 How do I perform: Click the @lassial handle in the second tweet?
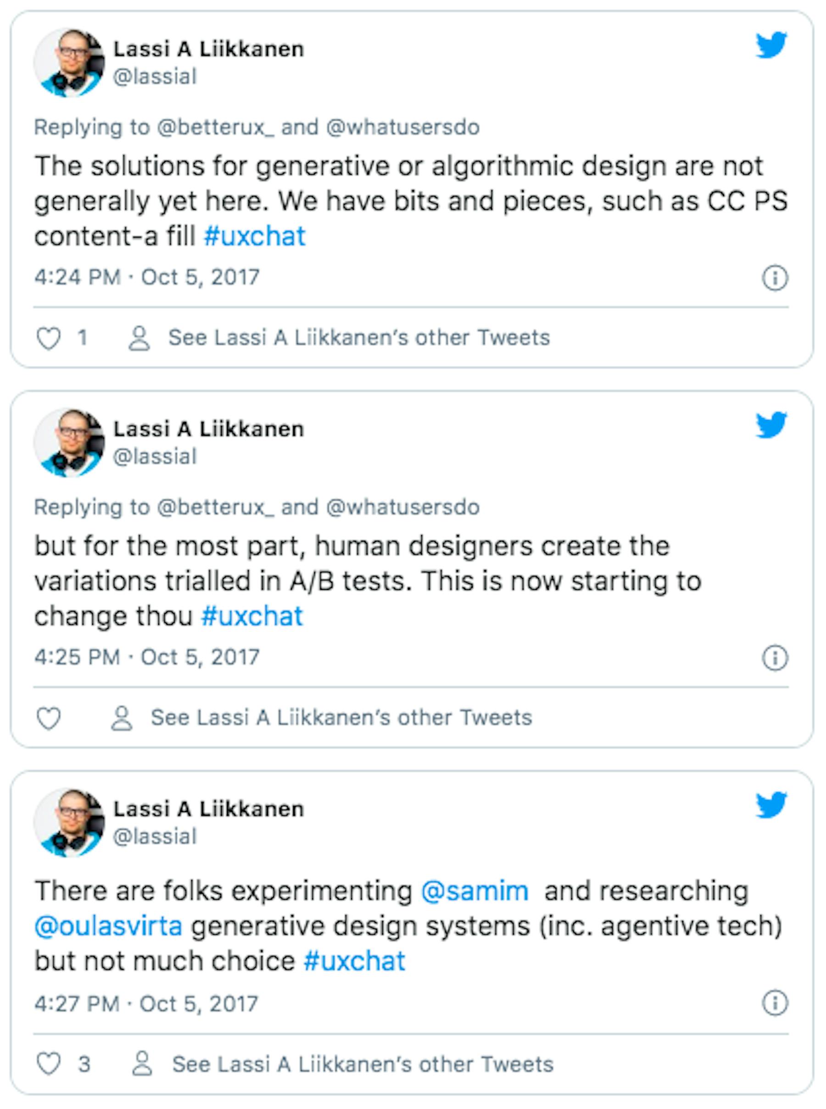tap(155, 457)
